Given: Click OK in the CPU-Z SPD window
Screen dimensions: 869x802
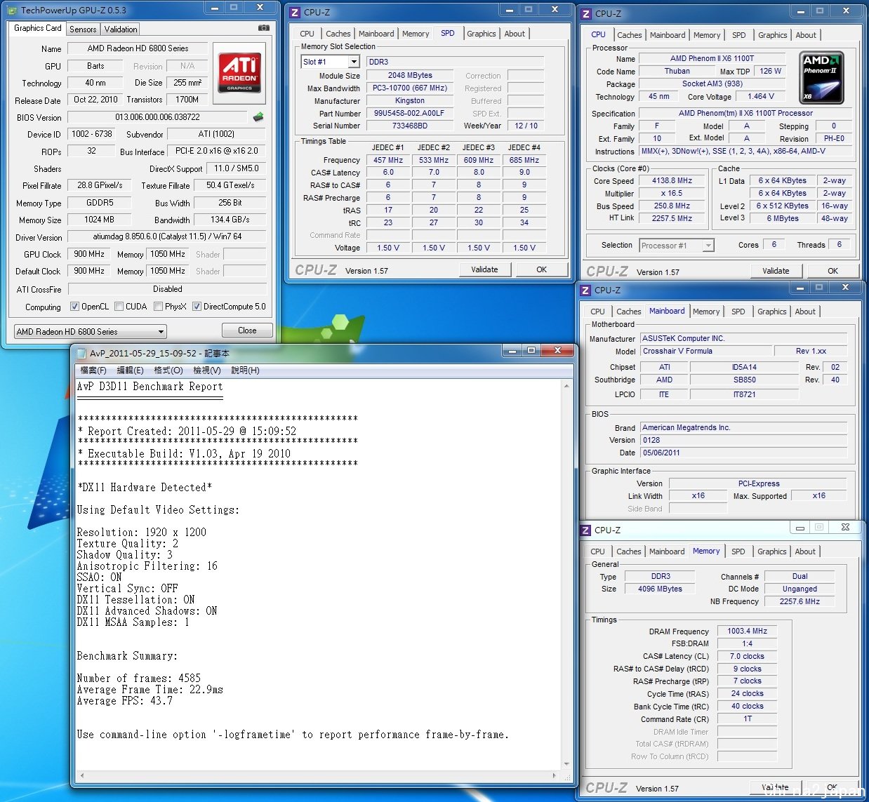Looking at the screenshot, I should tap(541, 269).
